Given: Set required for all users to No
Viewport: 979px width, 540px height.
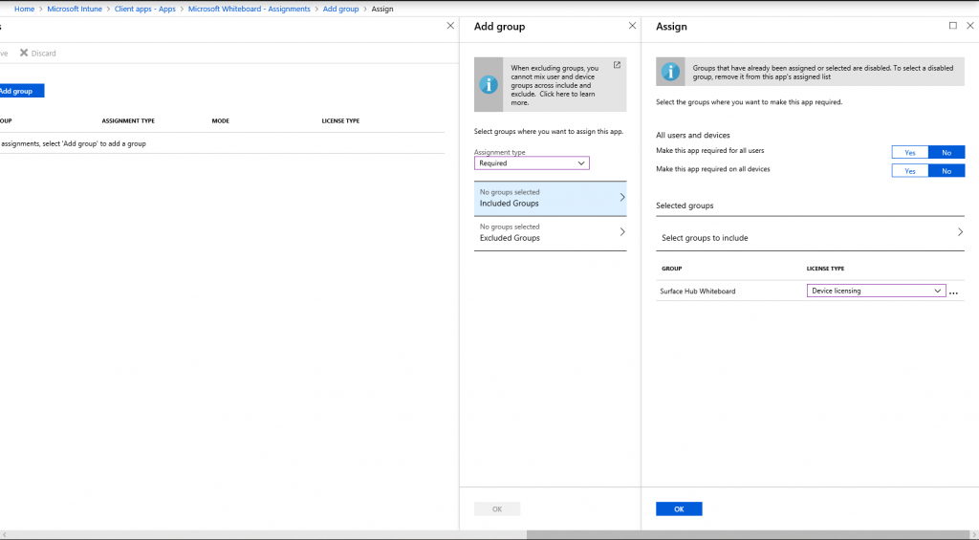Looking at the screenshot, I should click(946, 152).
